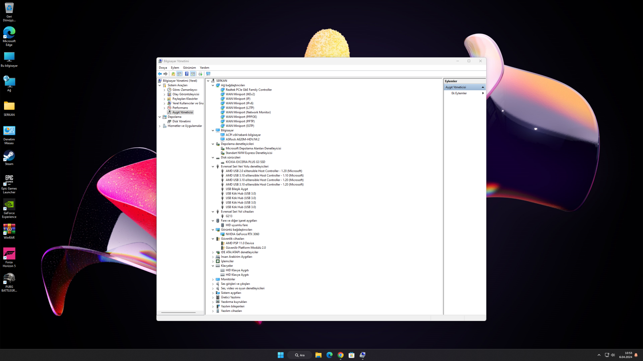Select NVIDIA GeForce RTX 3060 device

(242, 234)
